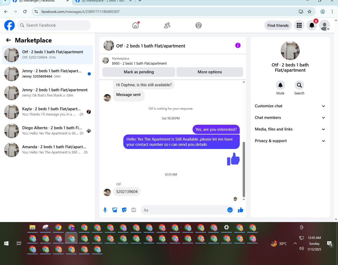Record a voice clip with microphone icon
This screenshot has width=338, height=265.
pyautogui.click(x=105, y=210)
